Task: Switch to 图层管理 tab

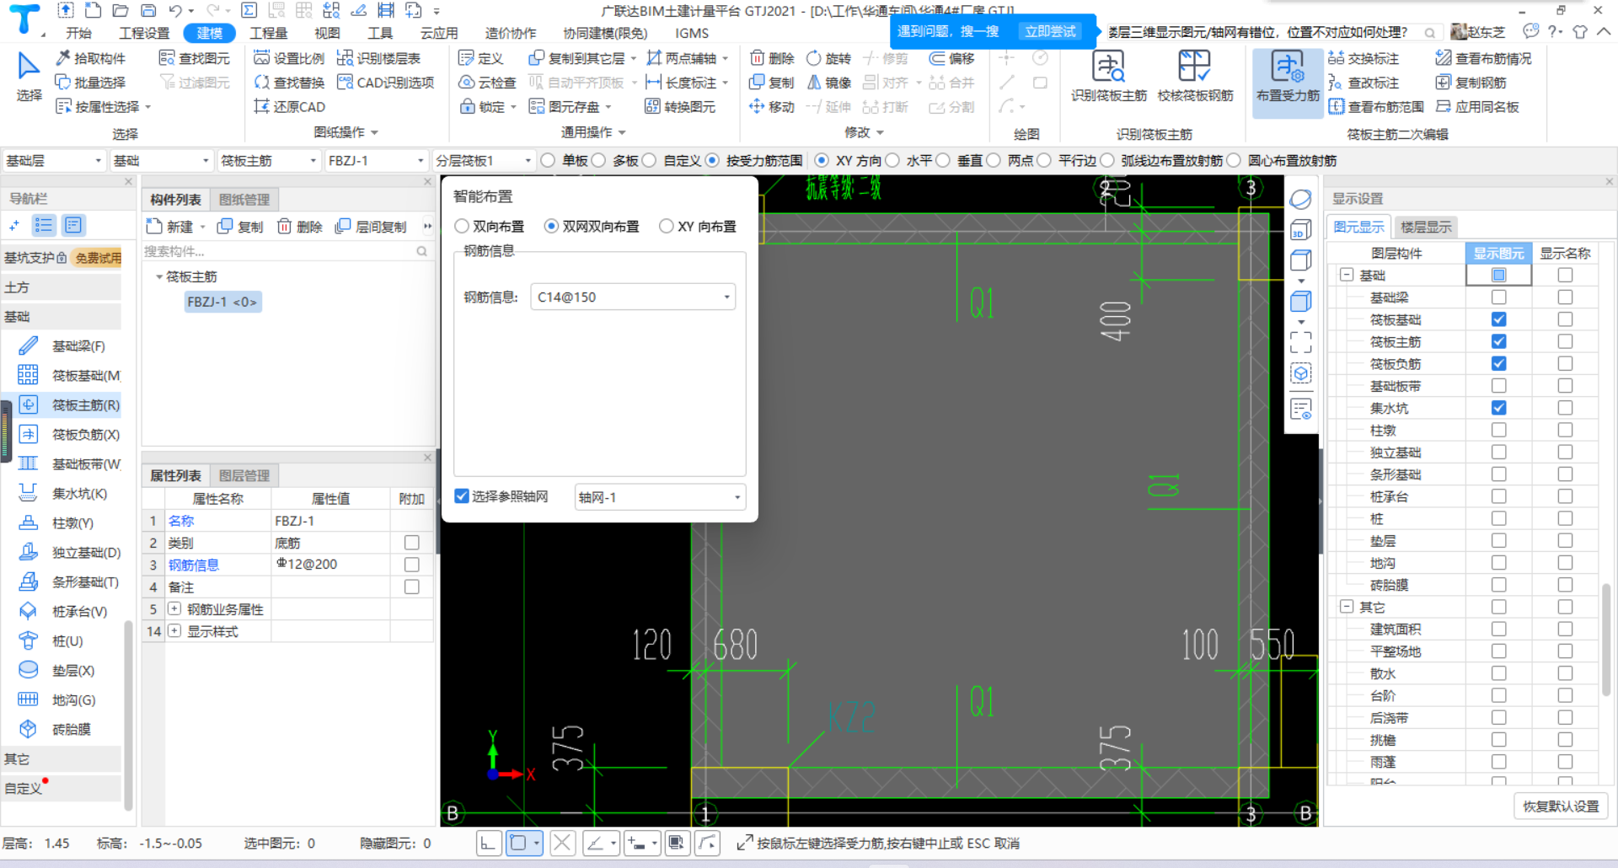Action: (244, 475)
